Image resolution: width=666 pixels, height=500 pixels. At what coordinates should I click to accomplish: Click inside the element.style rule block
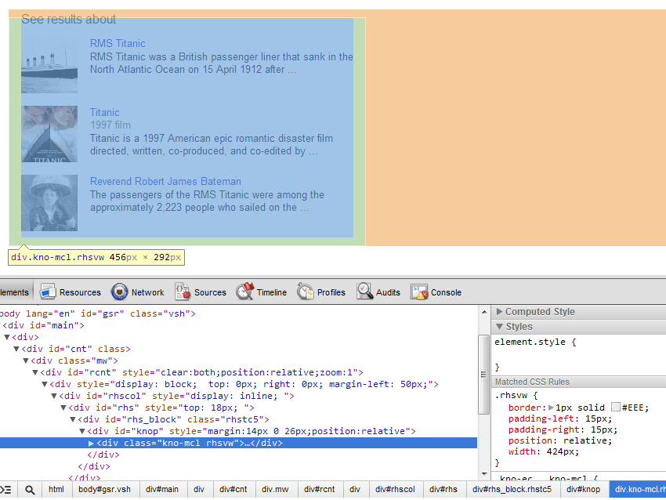point(577,354)
